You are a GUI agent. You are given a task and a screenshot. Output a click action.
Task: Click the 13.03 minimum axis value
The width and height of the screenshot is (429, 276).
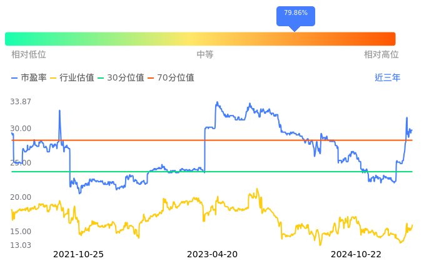(x=21, y=245)
